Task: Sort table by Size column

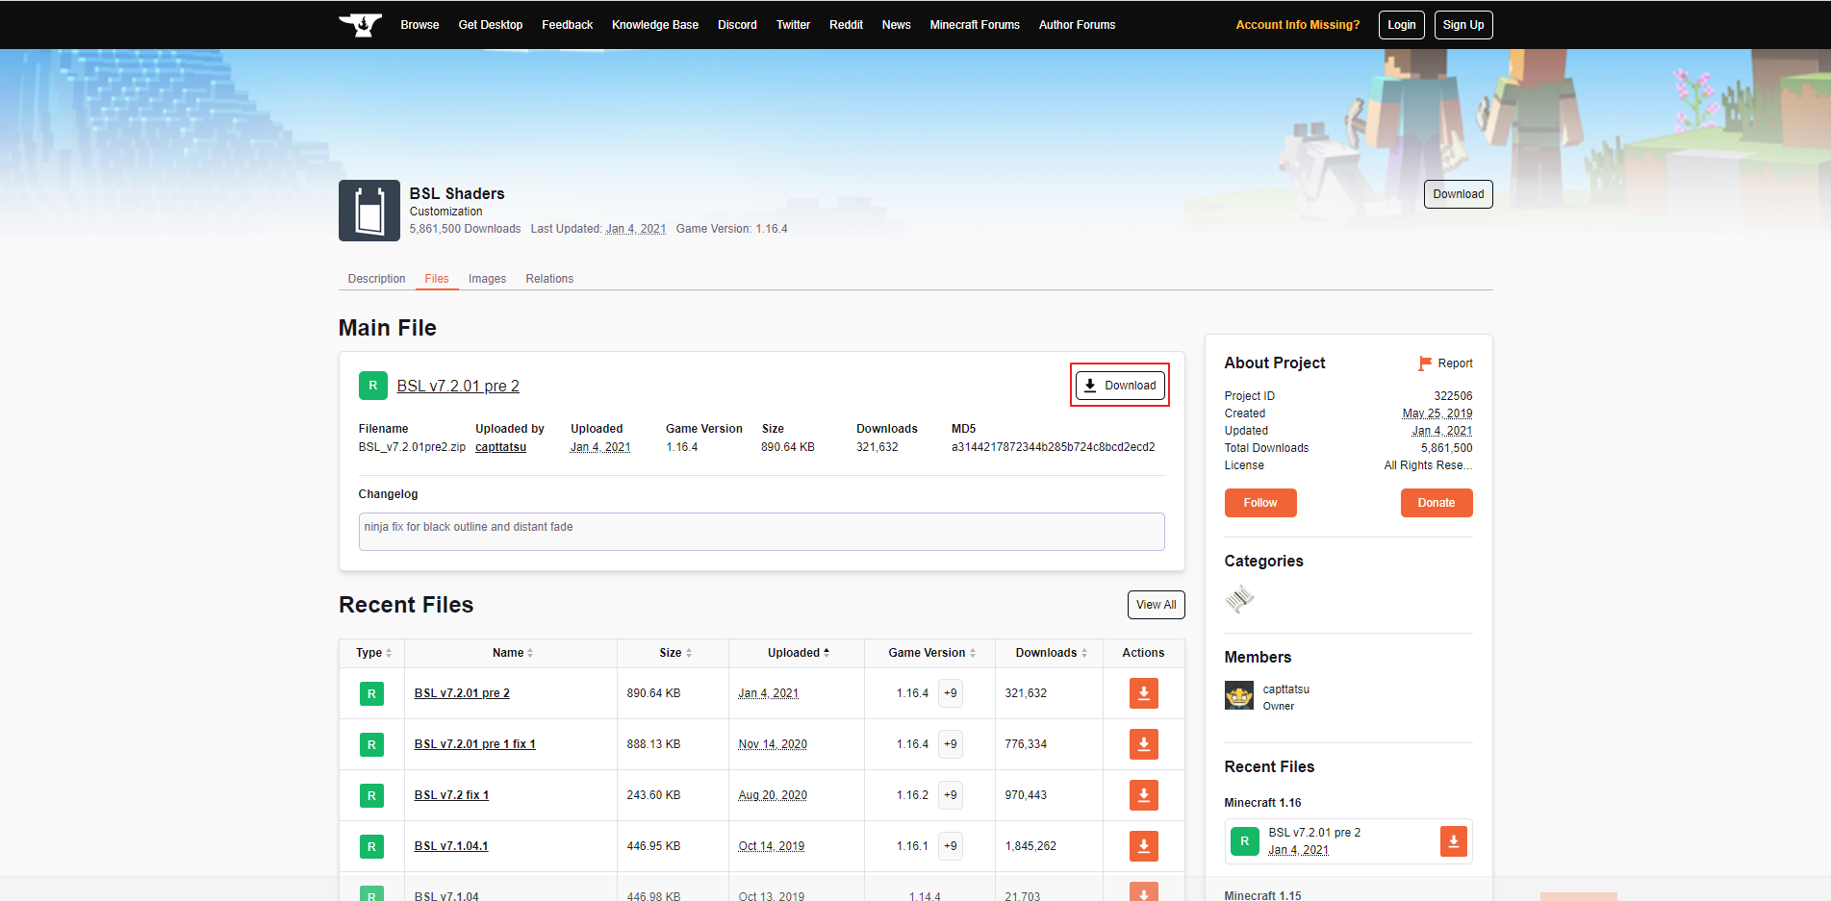Action: point(675,653)
